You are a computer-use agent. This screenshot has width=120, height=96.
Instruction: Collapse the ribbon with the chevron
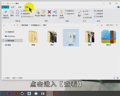116,7
